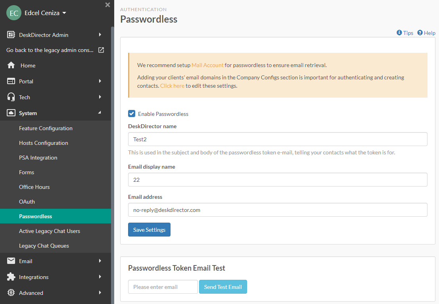Focus the Email address field
Viewport: 439px width, 304px height.
(x=278, y=210)
